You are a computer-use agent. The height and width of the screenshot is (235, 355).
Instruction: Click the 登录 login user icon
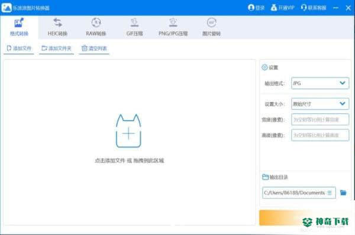pyautogui.click(x=256, y=8)
